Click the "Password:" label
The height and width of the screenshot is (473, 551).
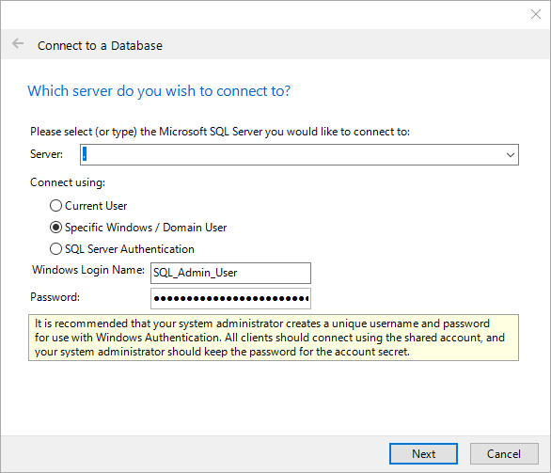click(55, 297)
